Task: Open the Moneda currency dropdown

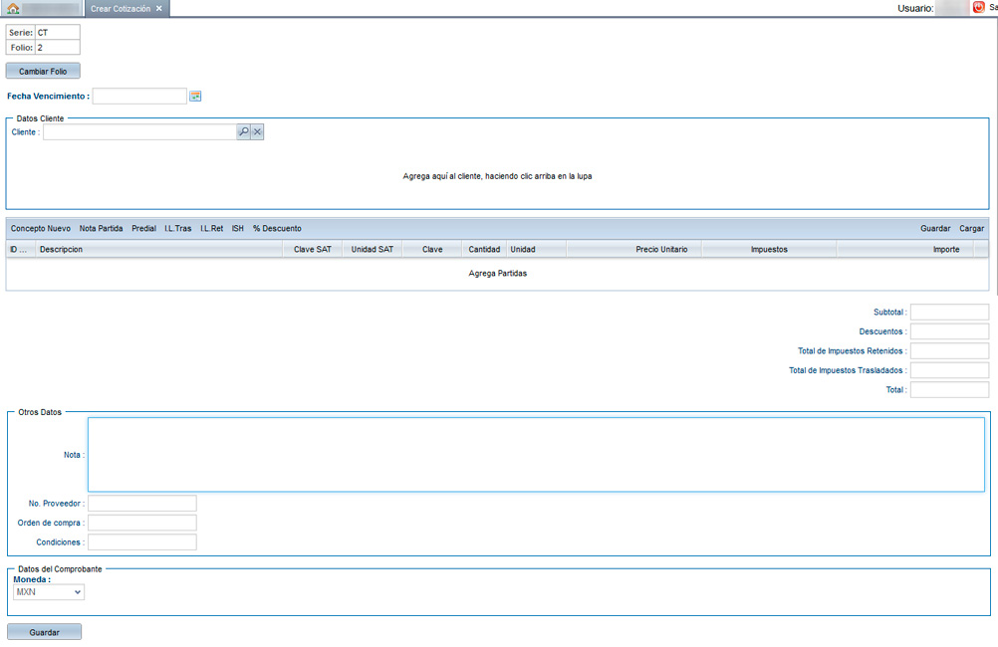Action: click(49, 592)
